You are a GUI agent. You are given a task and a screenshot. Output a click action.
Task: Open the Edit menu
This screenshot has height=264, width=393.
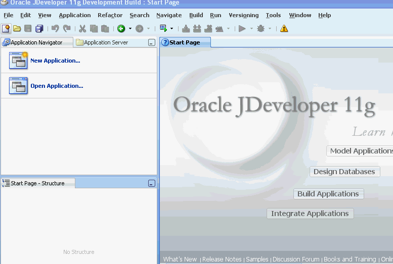coord(26,15)
